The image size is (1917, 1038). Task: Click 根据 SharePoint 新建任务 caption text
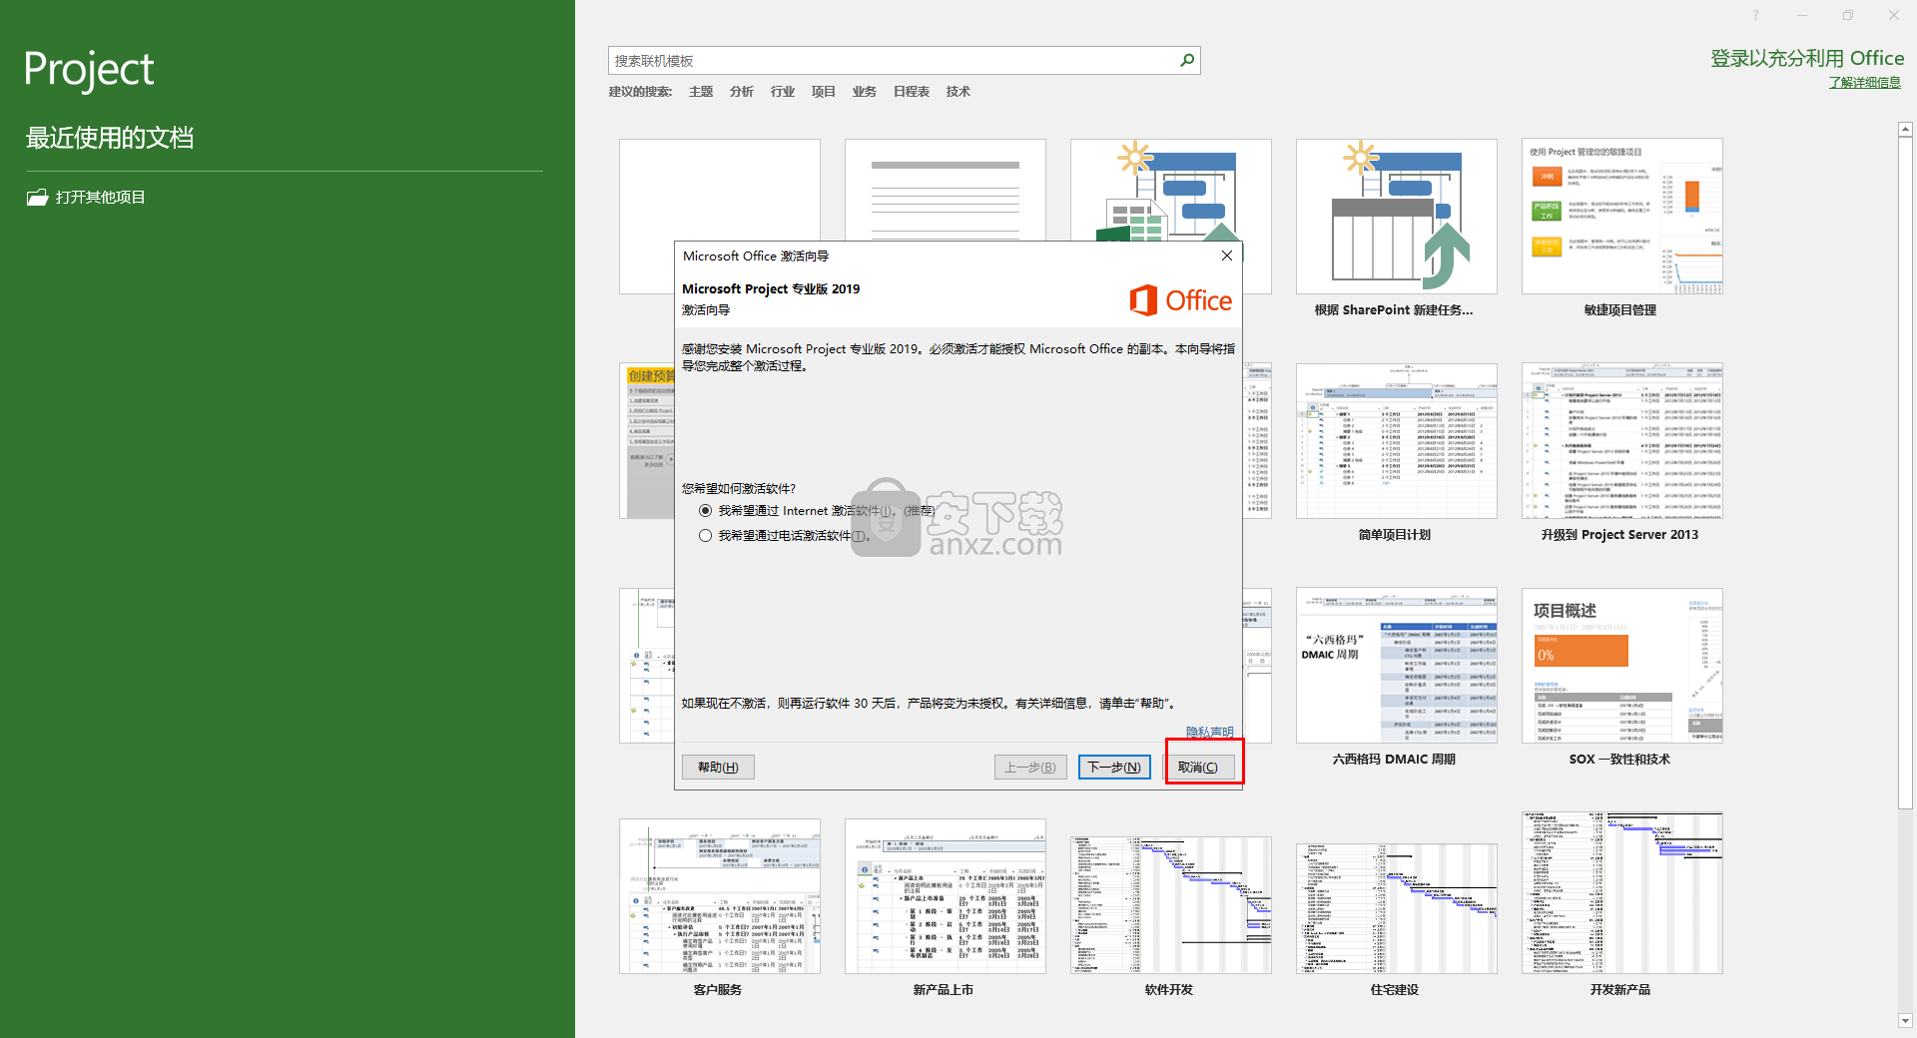pyautogui.click(x=1394, y=310)
